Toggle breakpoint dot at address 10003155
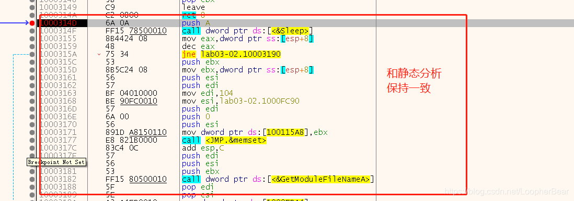Image resolution: width=574 pixels, height=201 pixels. 32,39
